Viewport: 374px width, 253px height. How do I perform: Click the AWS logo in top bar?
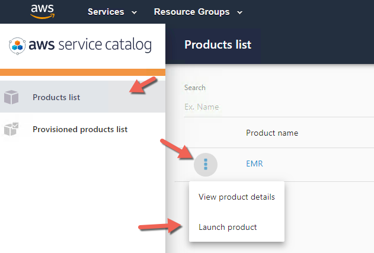coord(43,11)
